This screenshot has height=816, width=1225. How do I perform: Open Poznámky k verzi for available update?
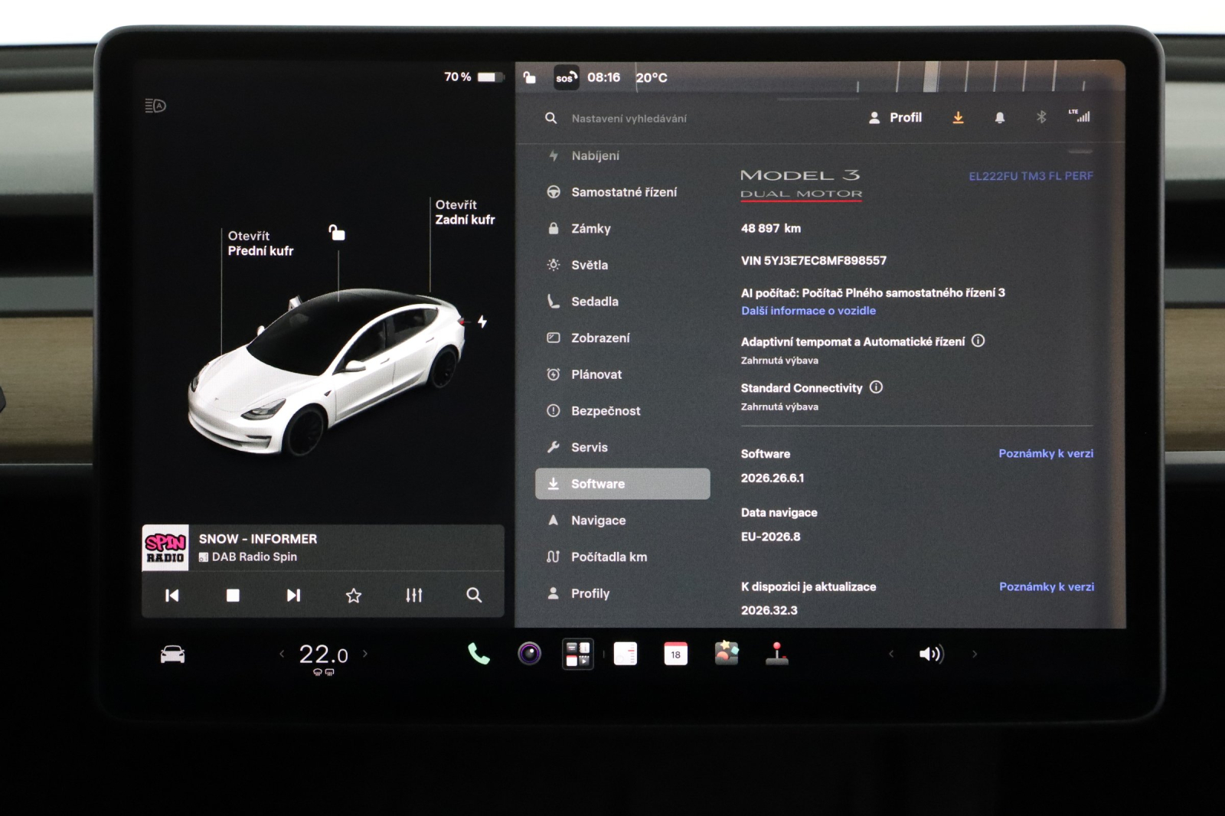pos(1046,586)
